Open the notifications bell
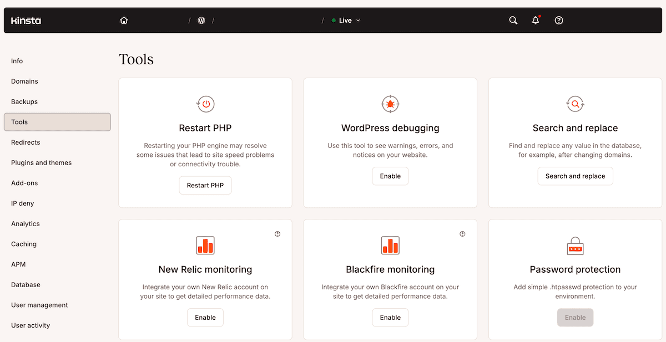The width and height of the screenshot is (666, 342). pyautogui.click(x=535, y=20)
